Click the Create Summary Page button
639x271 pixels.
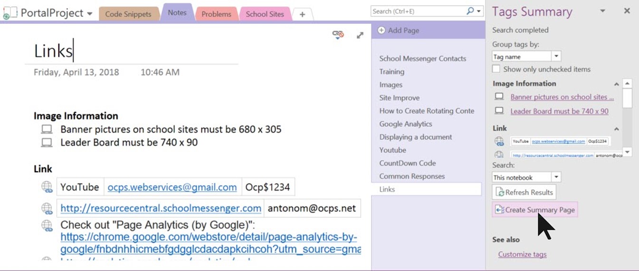pyautogui.click(x=535, y=210)
